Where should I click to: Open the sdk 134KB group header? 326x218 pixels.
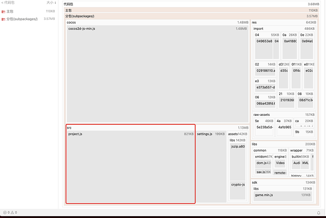pos(283,183)
